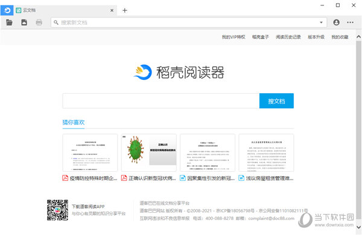The image size is (362, 235).
Task: Click 下载道客阅读APP text
Action: pyautogui.click(x=88, y=207)
